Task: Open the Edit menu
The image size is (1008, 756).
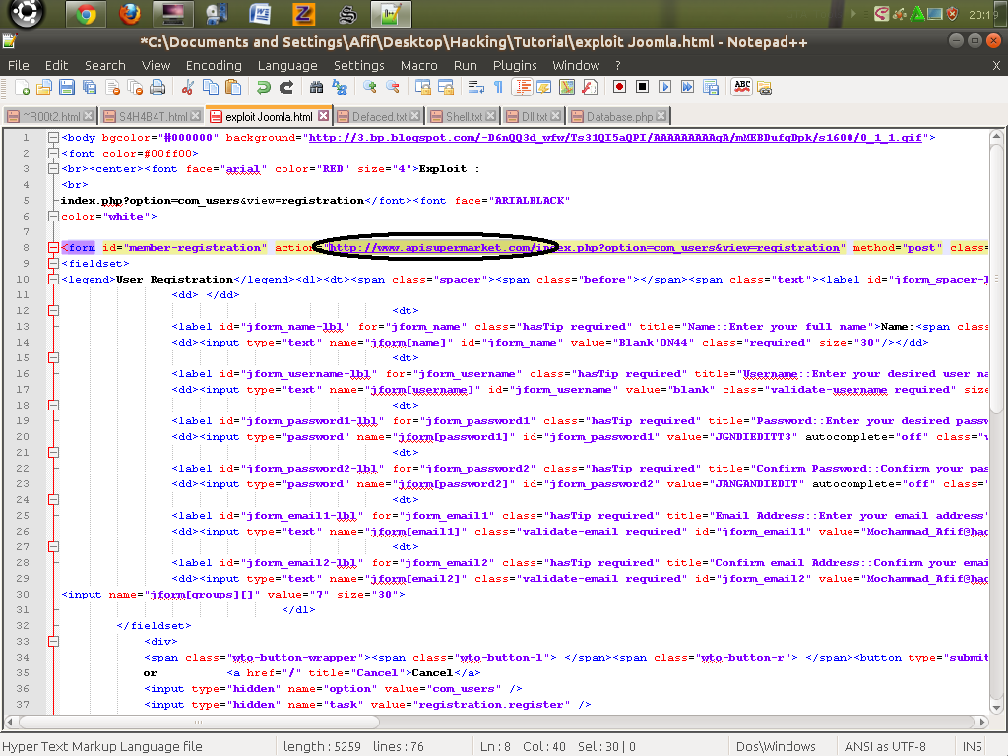Action: [x=56, y=66]
